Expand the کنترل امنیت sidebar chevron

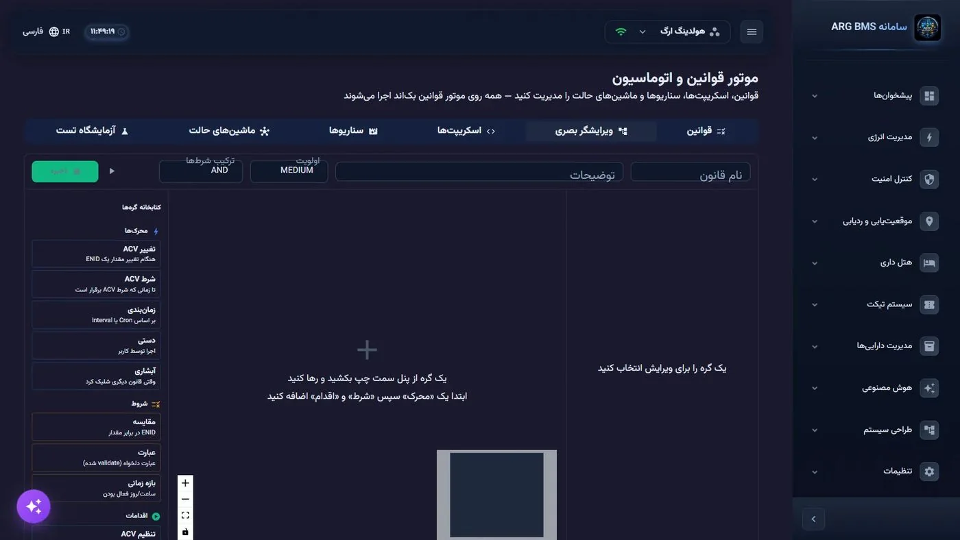click(x=815, y=180)
